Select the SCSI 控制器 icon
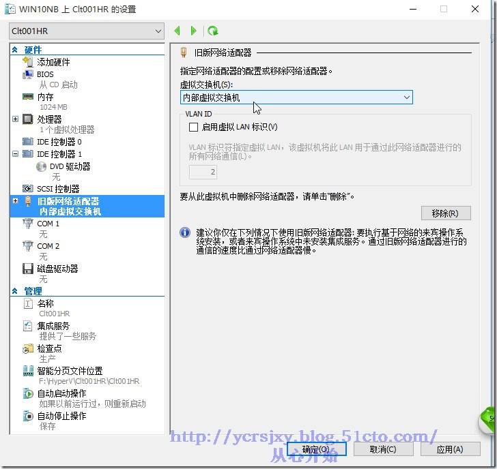 tap(28, 189)
